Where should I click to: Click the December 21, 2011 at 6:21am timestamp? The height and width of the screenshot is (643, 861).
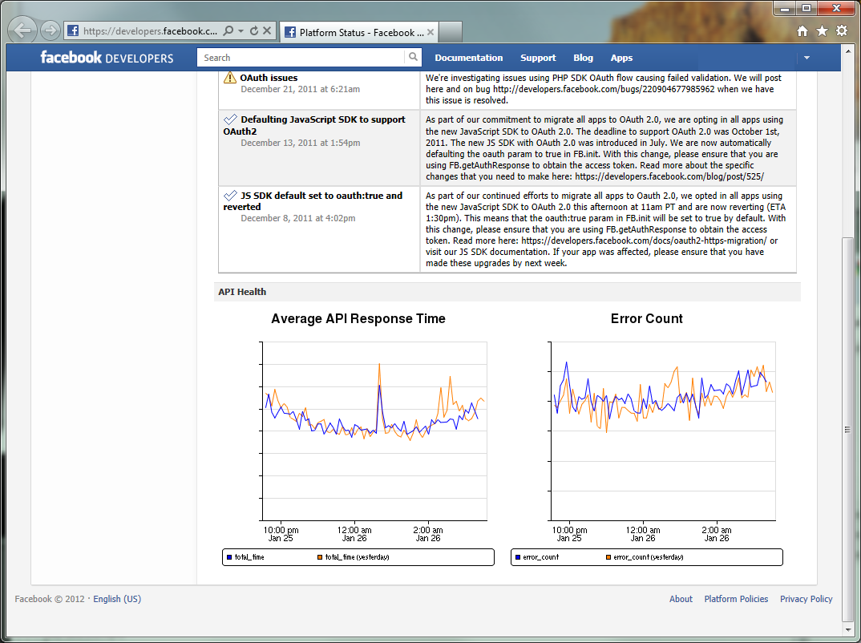coord(301,89)
